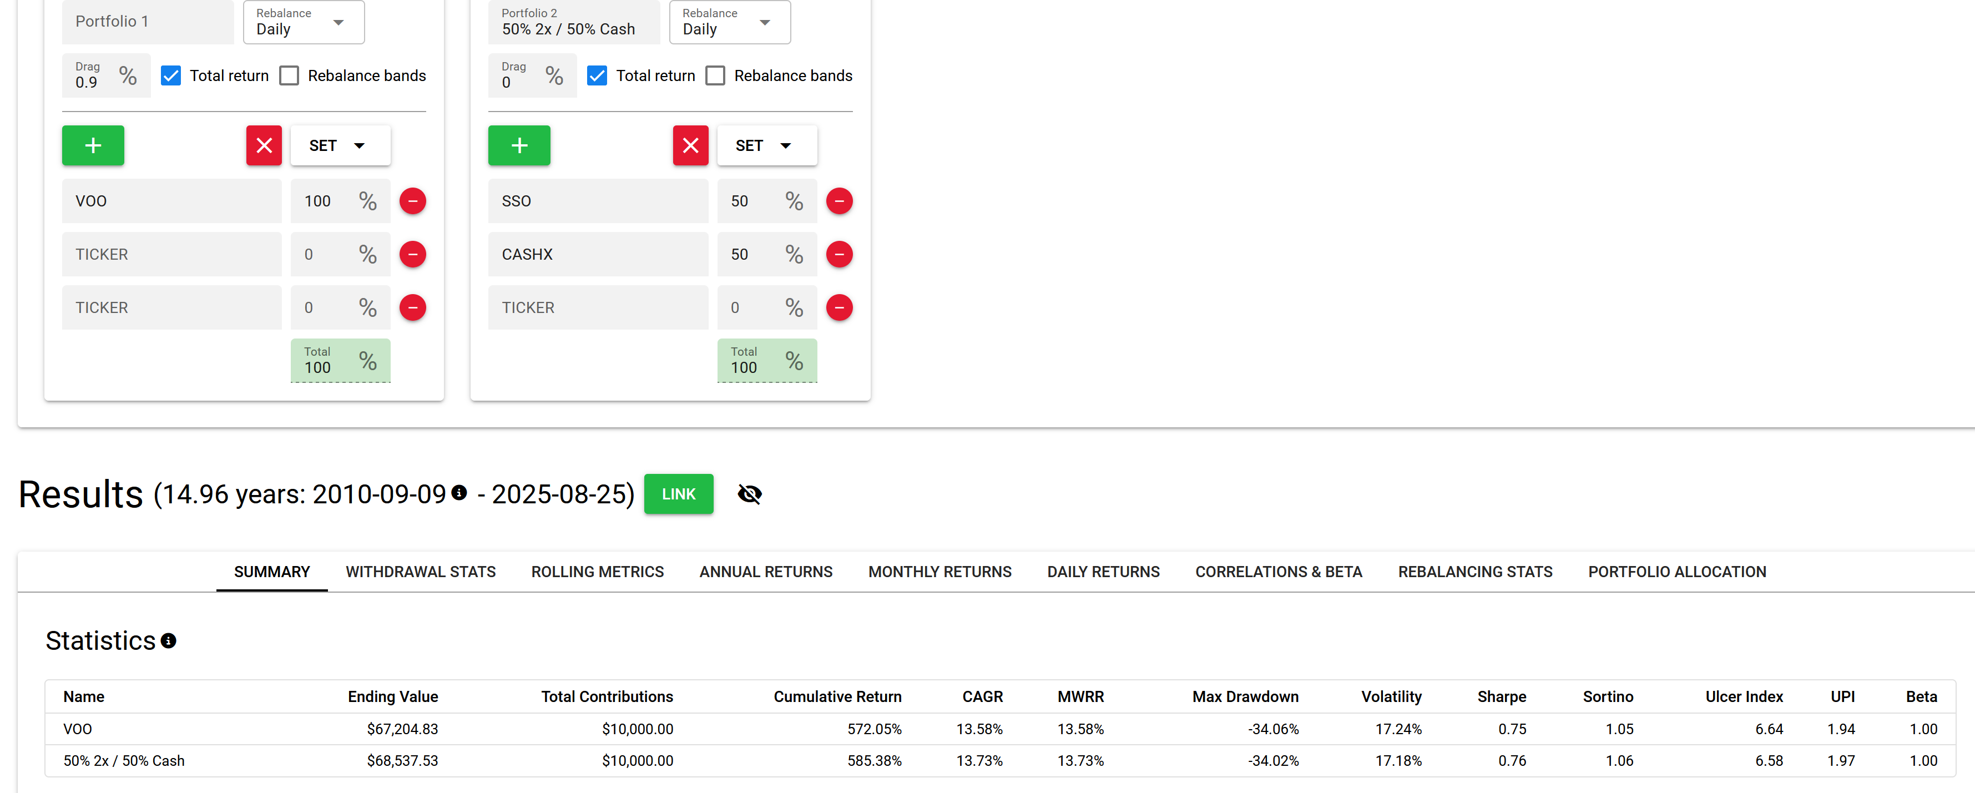Clear Portfolio 1 with the red X button

[x=264, y=145]
